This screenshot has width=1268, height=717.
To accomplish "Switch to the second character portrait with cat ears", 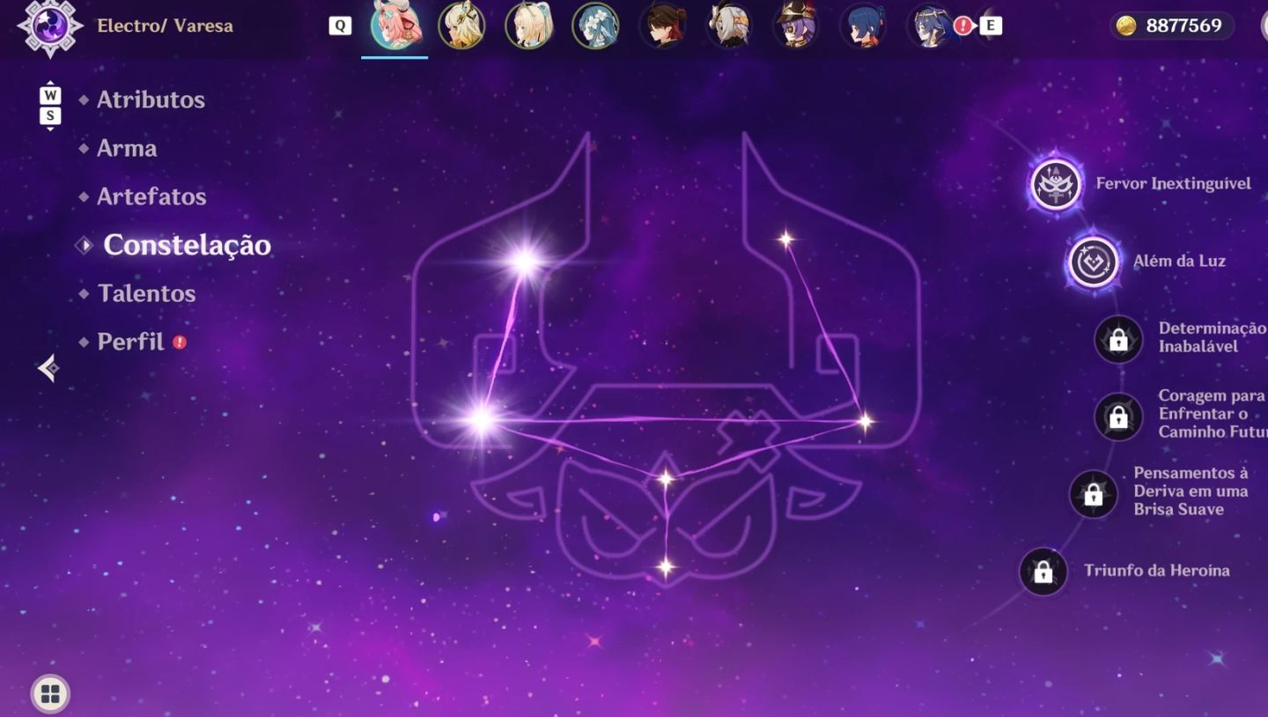I will click(x=461, y=26).
